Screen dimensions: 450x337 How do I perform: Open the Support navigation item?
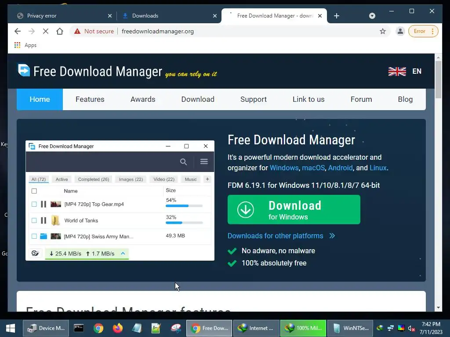[x=254, y=99]
